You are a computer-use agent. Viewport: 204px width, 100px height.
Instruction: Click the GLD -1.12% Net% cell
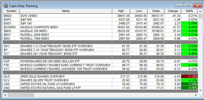click(x=189, y=76)
